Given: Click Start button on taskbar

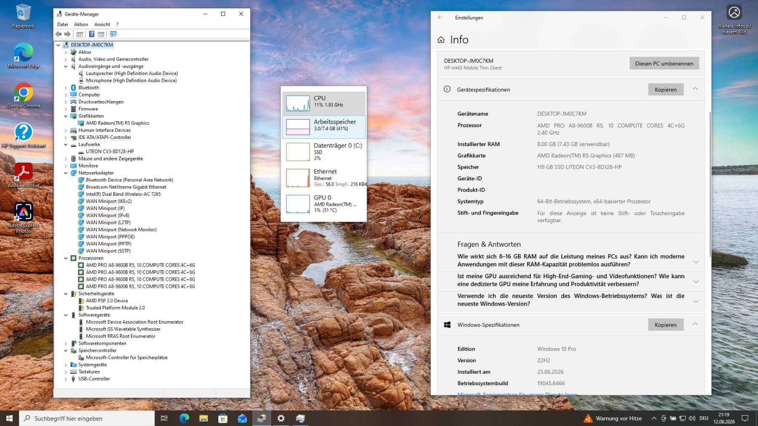Looking at the screenshot, I should point(9,418).
